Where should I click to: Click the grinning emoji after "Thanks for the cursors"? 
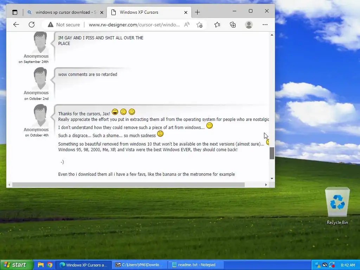115,112
